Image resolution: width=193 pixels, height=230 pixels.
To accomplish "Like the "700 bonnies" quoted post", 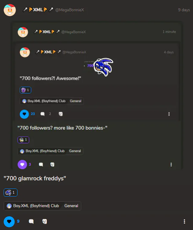I will coord(22,165).
